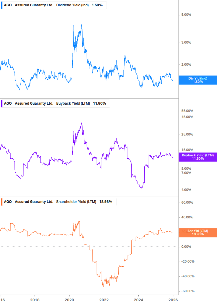
Task: Click the 11.80% value in the buyback legend
Action: tap(100, 103)
